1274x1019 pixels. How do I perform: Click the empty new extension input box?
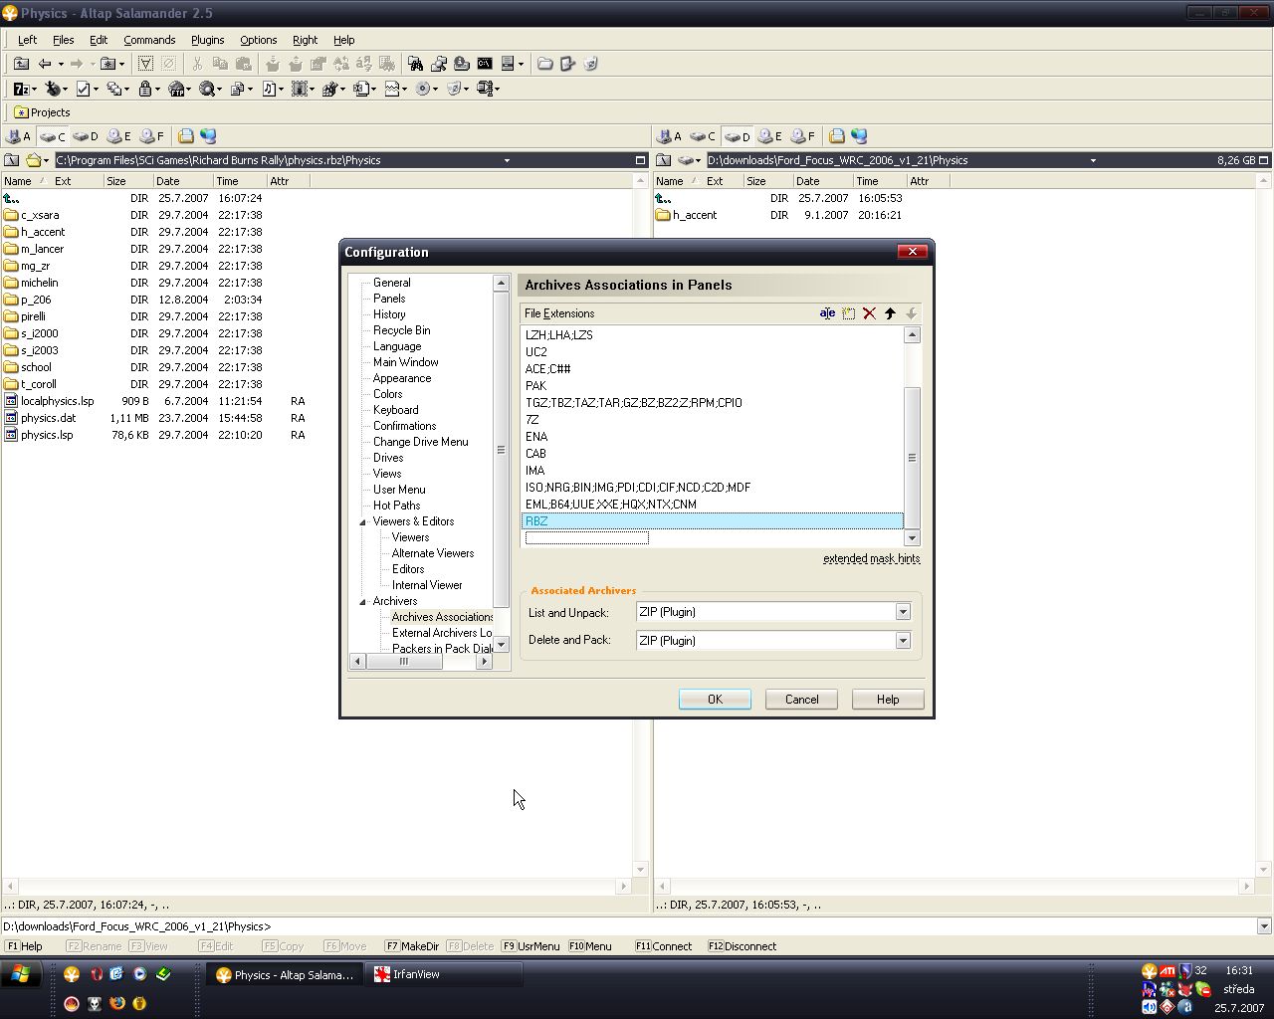coord(586,538)
